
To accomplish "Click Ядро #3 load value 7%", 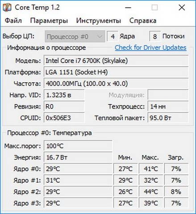I will coord(176,203).
